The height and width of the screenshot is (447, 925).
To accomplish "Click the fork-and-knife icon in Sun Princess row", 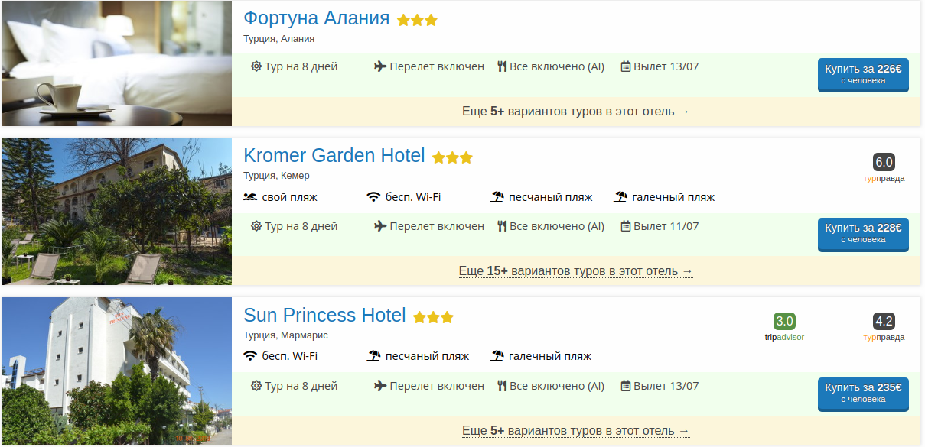I will pyautogui.click(x=502, y=386).
